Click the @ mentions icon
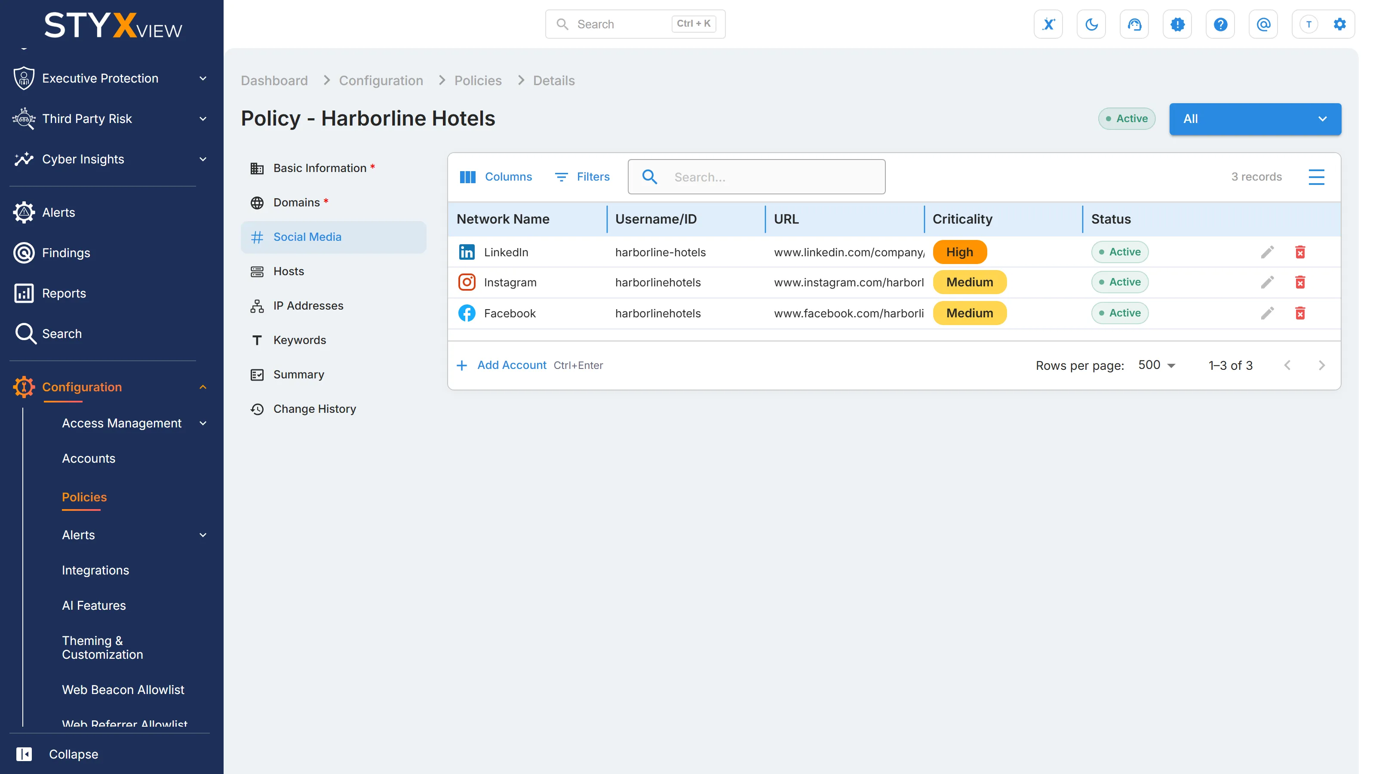 click(1263, 24)
